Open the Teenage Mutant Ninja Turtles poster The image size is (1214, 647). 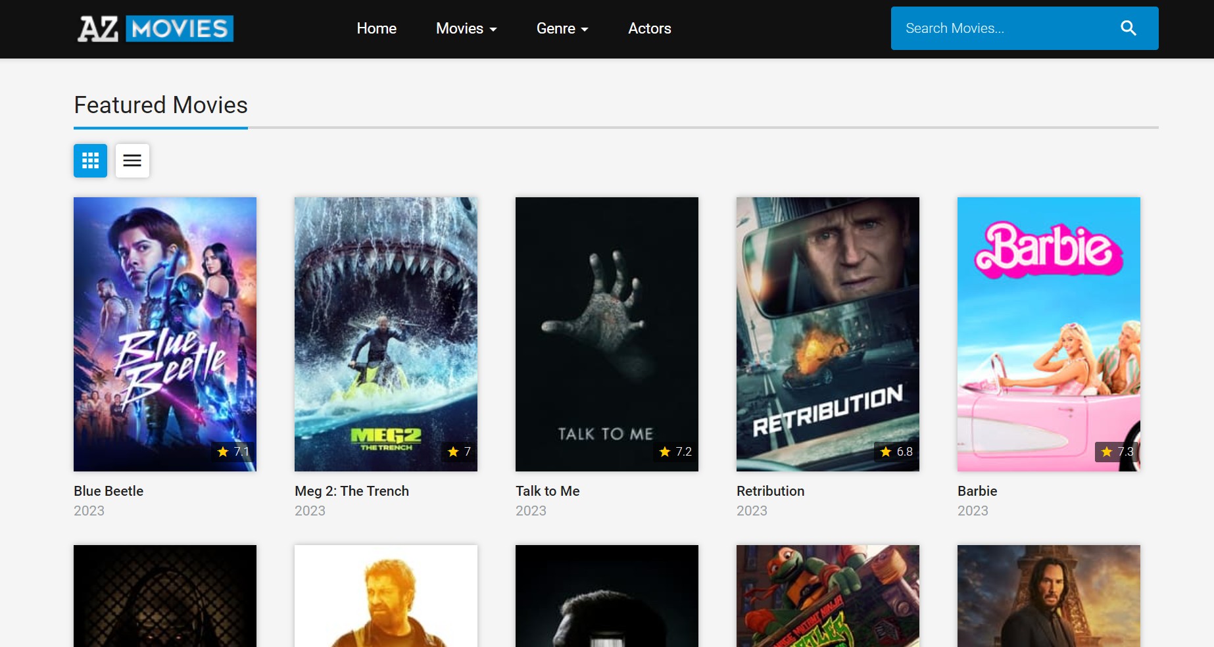828,596
